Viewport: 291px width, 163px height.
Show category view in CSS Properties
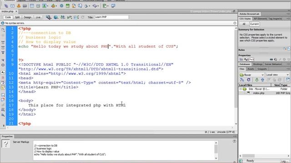(x=241, y=59)
